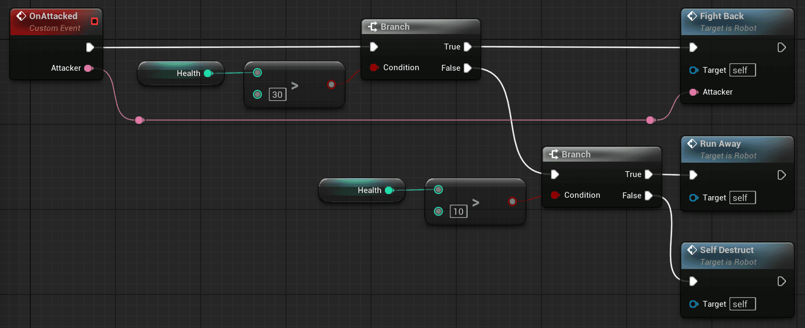
Task: Click the diamond icon on the Self Destruct node
Action: (692, 249)
